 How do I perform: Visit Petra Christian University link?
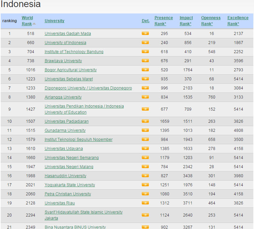[68, 194]
